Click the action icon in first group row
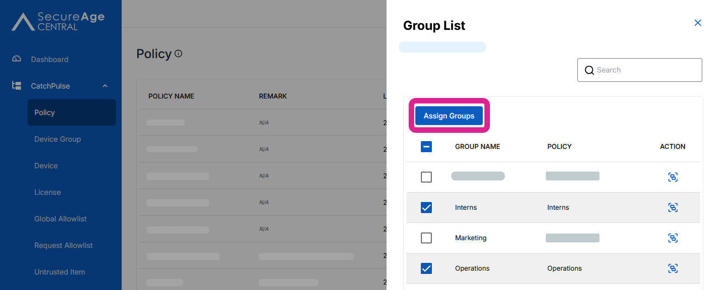 [x=672, y=177]
